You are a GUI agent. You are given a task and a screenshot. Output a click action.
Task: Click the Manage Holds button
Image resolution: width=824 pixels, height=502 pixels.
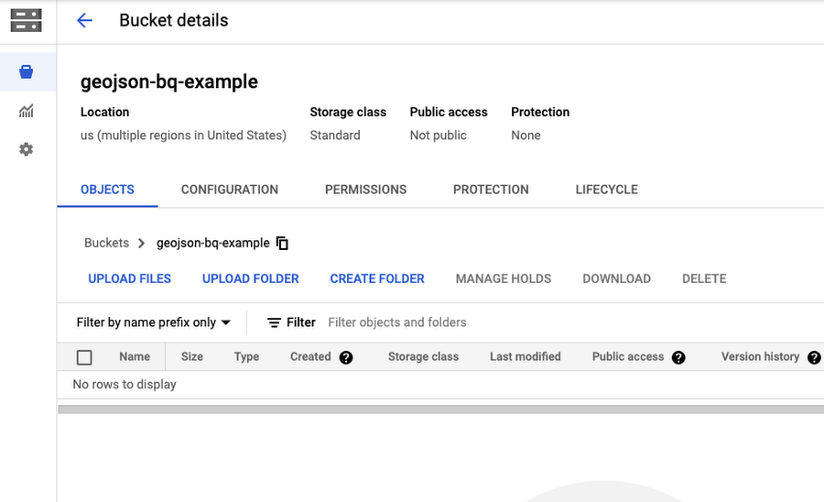tap(504, 278)
